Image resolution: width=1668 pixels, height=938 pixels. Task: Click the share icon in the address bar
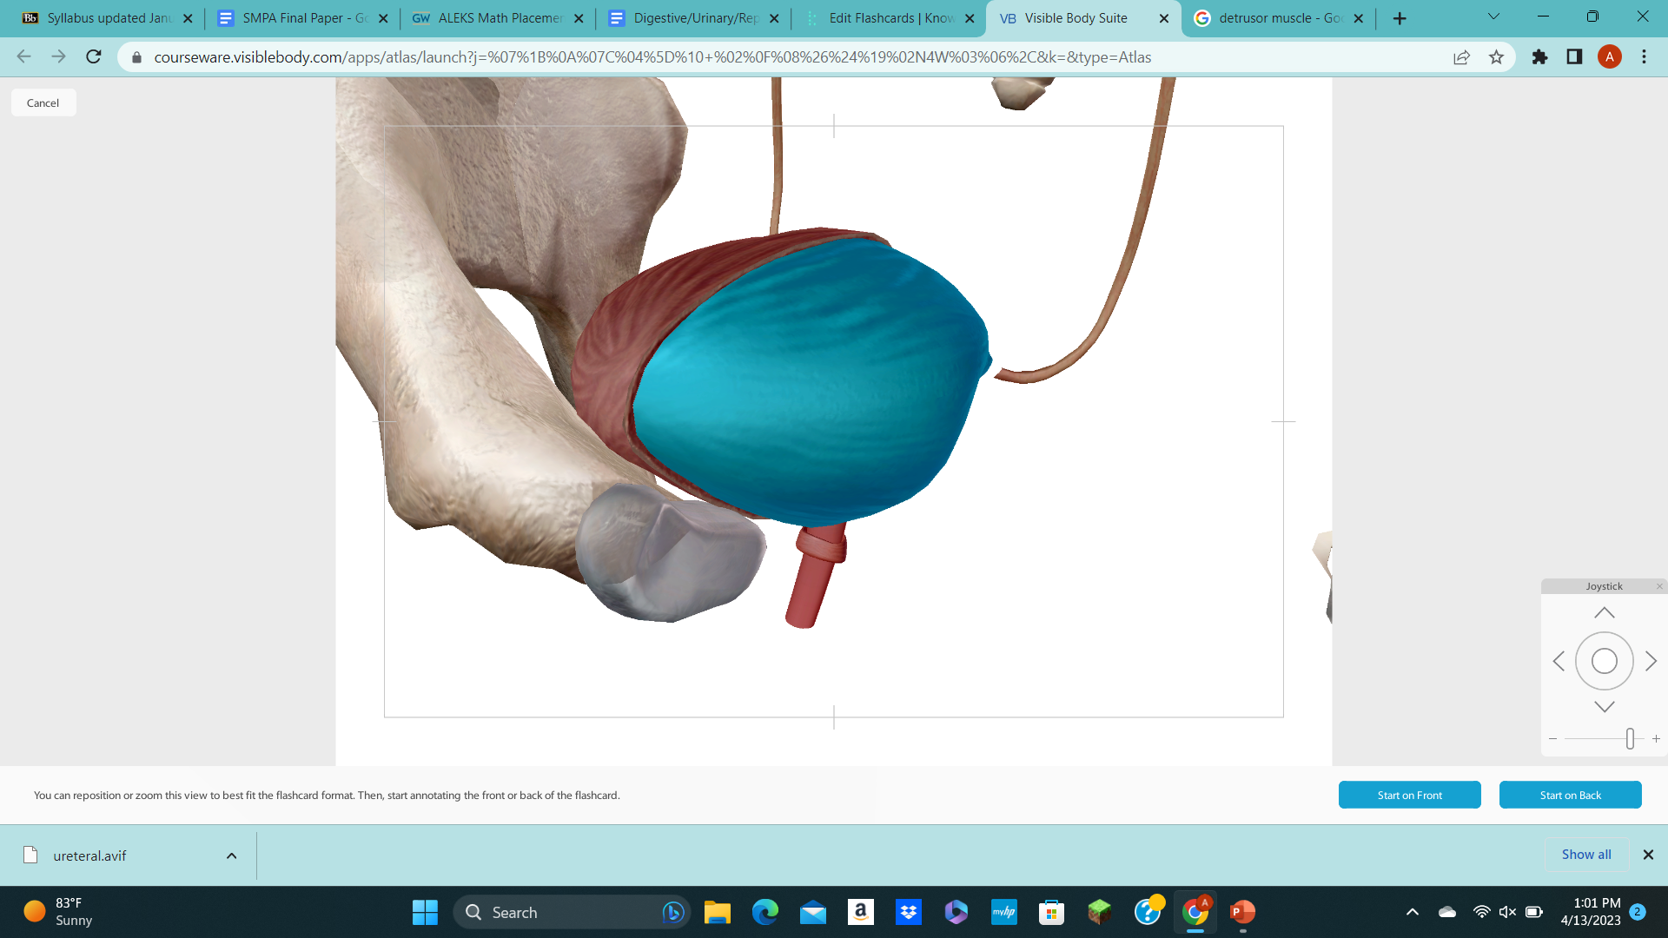1462,56
